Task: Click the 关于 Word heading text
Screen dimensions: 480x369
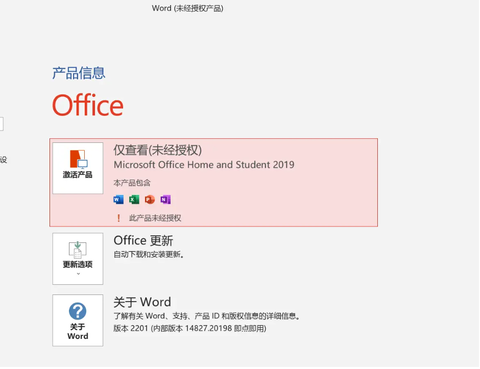Action: [x=142, y=302]
